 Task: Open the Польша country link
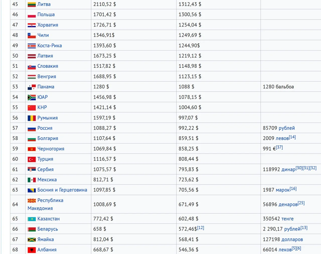46,14
